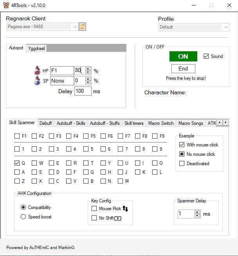Screen dimensions: 238x256
Task: Uncheck the Q key checkbox
Action: 17,163
